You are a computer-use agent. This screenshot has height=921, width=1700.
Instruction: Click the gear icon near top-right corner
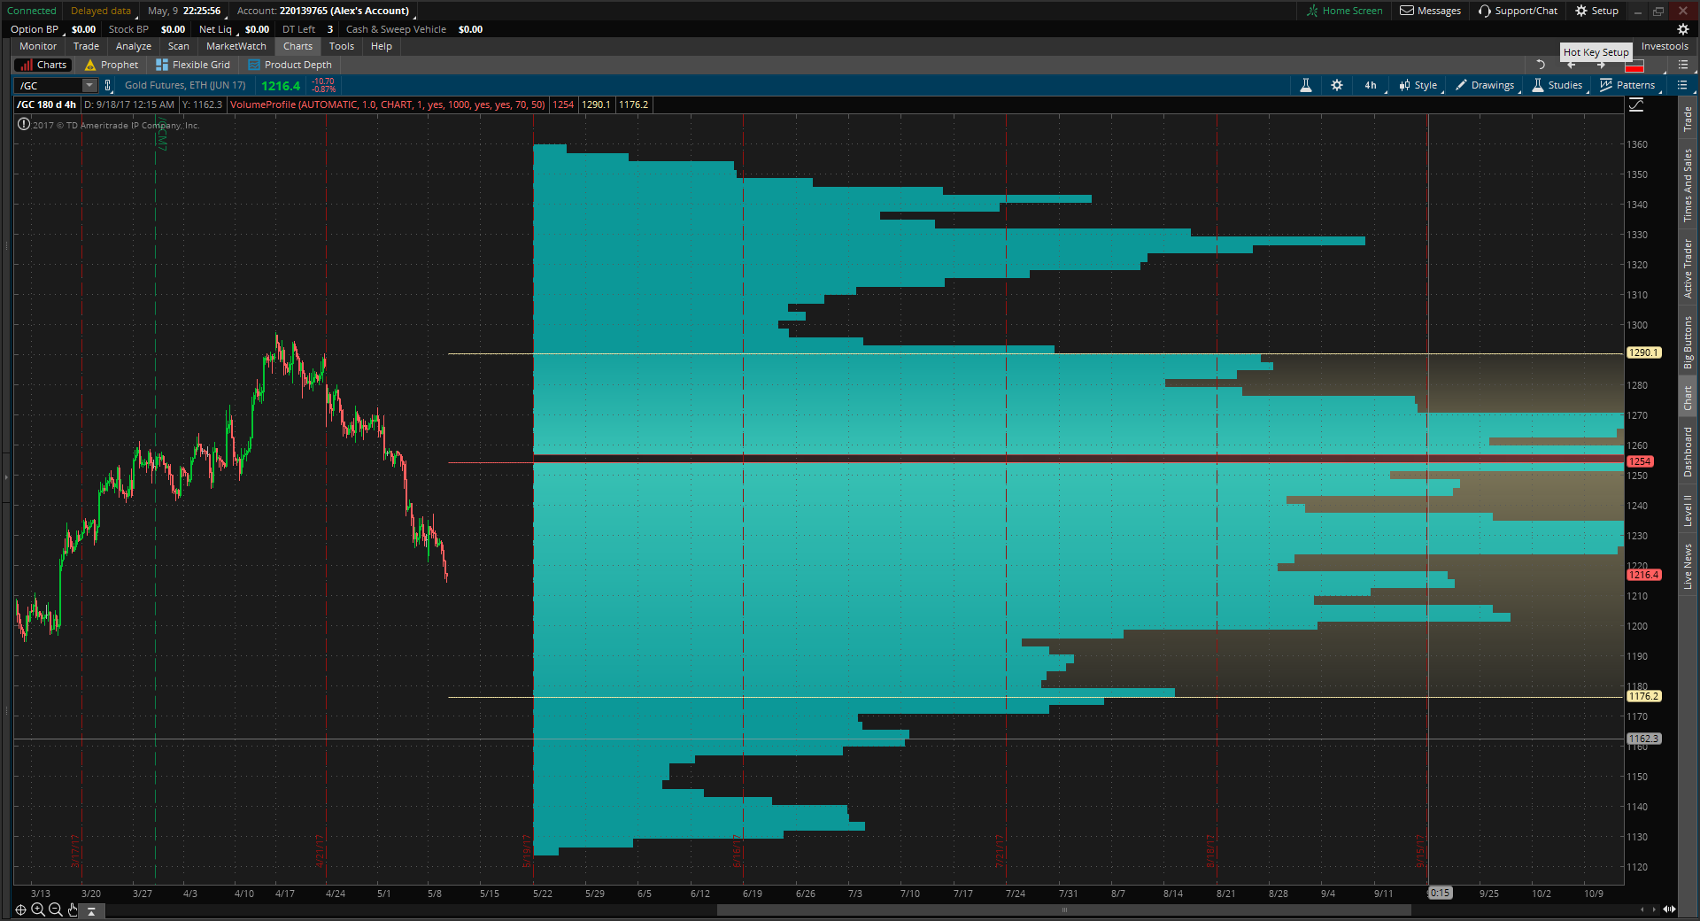tap(1683, 29)
